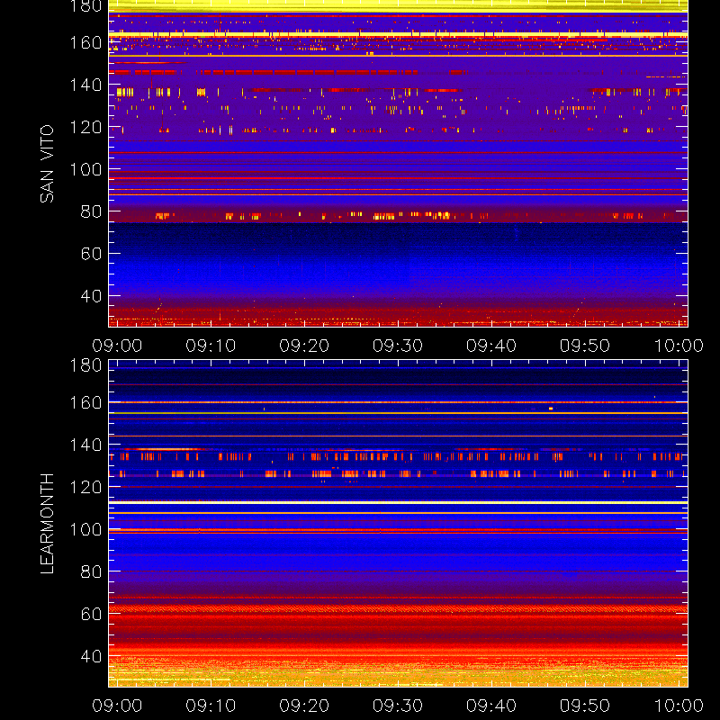The image size is (720, 720).
Task: Click 09:20 on the San Vito time axis
Action: pyautogui.click(x=304, y=346)
